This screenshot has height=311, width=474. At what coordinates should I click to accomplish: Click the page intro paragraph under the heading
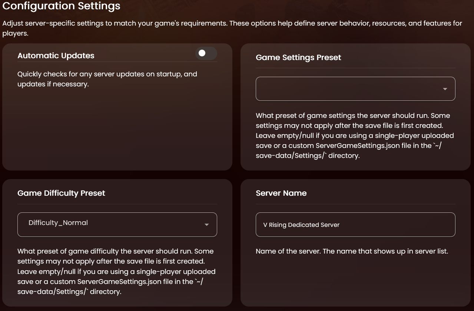click(232, 28)
